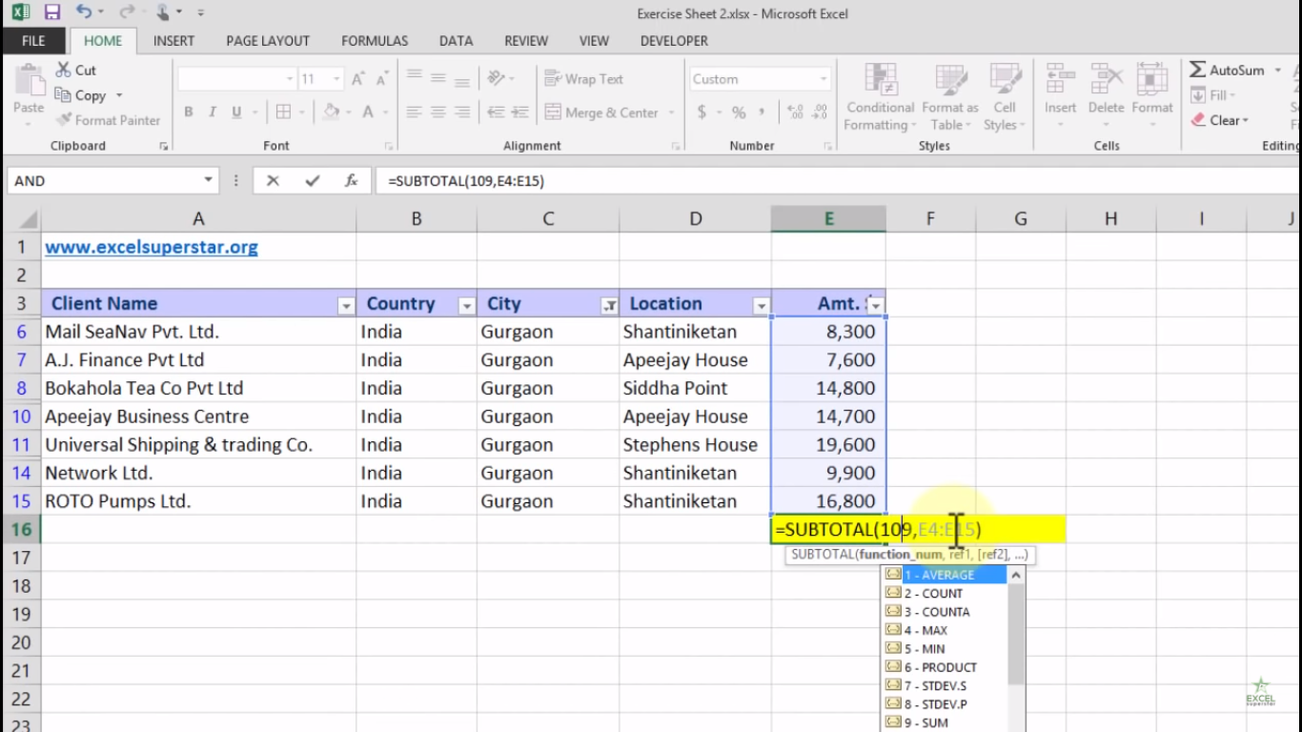Open the Client Name filter dropdown
The image size is (1302, 732).
click(x=346, y=306)
